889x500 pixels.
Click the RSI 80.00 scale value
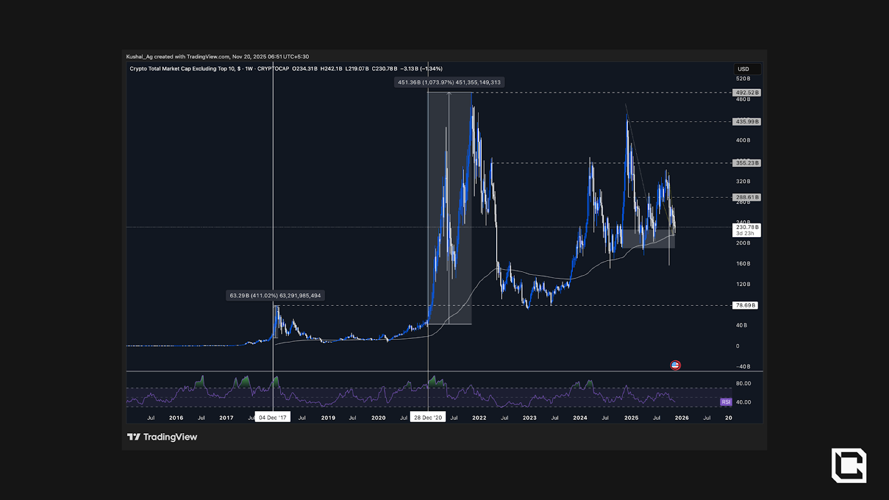point(743,383)
